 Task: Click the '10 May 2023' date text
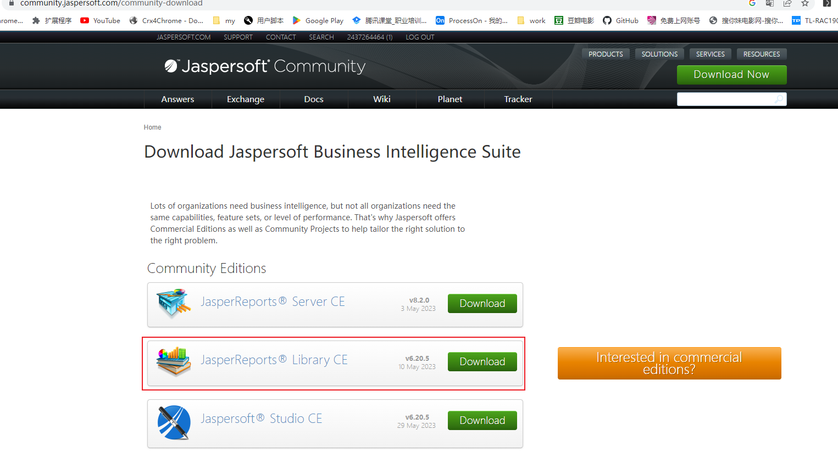[417, 367]
